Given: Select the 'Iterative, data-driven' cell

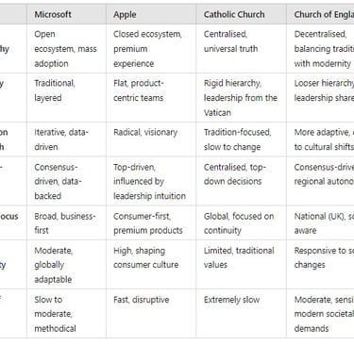Looking at the screenshot, I should [x=66, y=140].
